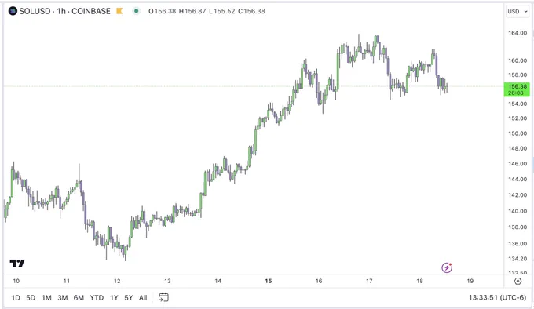Click the 164.00 price axis label
The image size is (534, 309).
point(518,33)
